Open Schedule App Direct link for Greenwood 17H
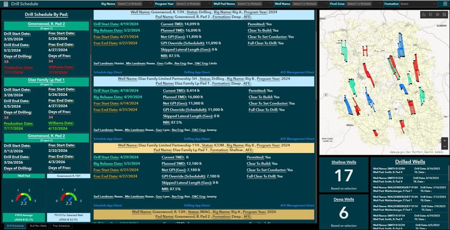This screenshot has height=230, width=450. click(108, 72)
